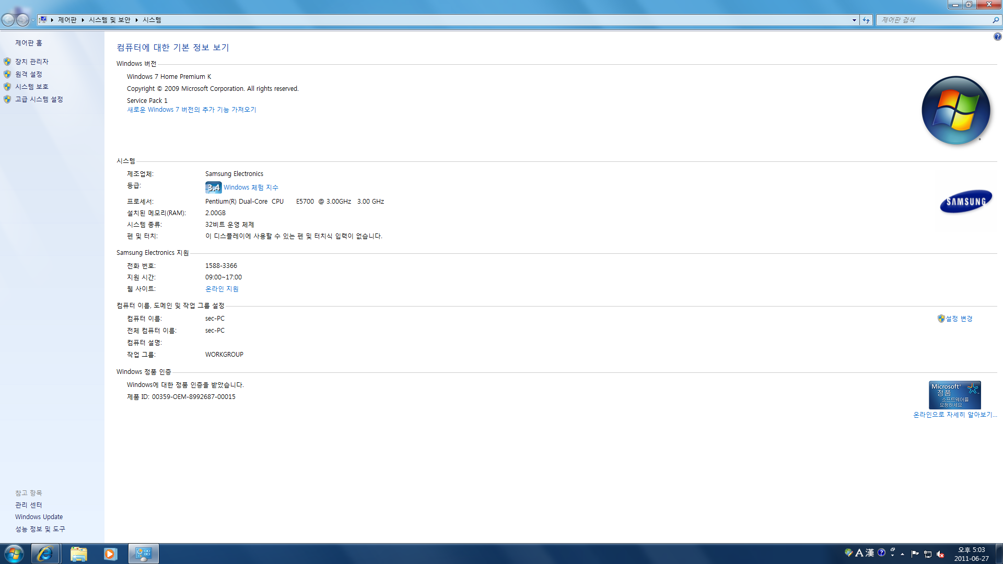The width and height of the screenshot is (1003, 564).
Task: Open 새로운 Windows 7 버전의 추가 기능 가져오기 link
Action: tap(192, 110)
